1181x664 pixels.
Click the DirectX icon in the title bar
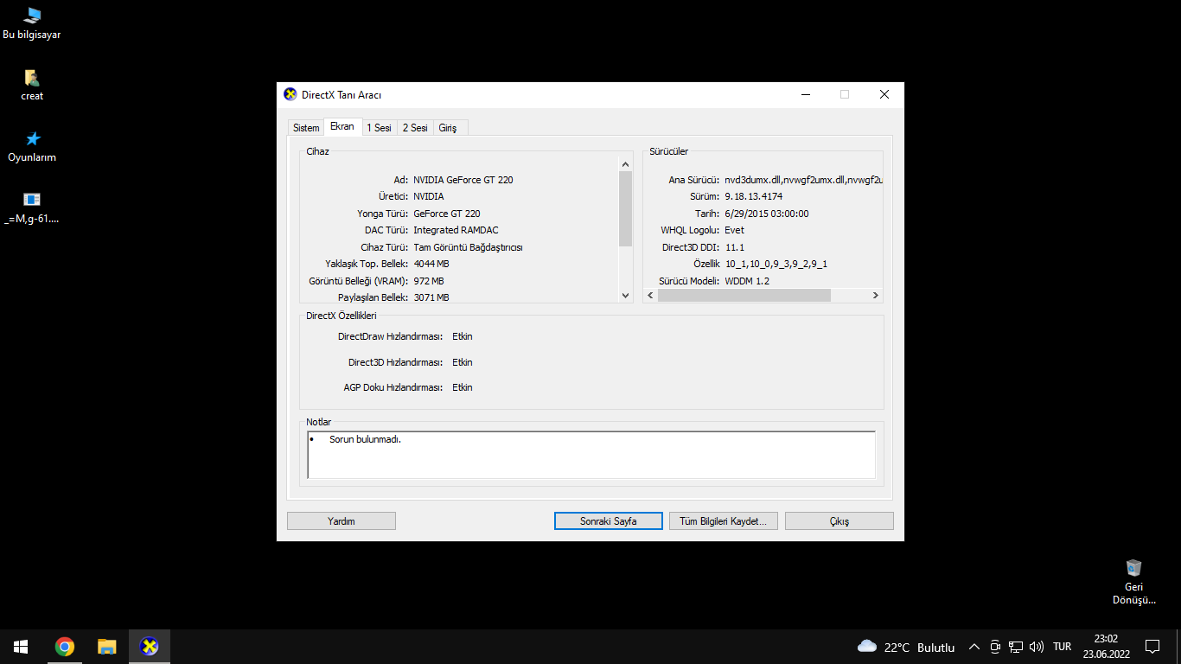[290, 94]
